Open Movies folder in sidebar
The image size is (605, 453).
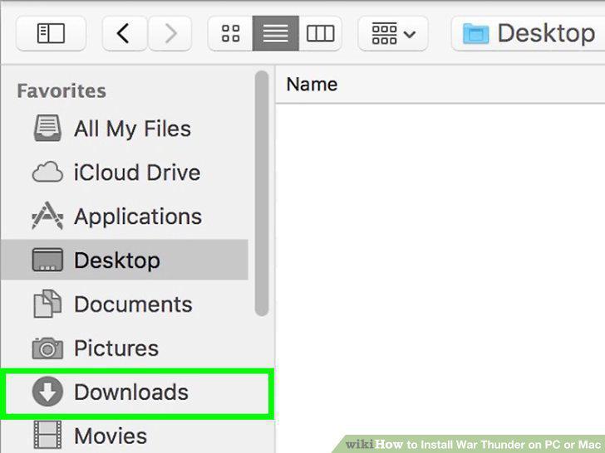click(111, 436)
